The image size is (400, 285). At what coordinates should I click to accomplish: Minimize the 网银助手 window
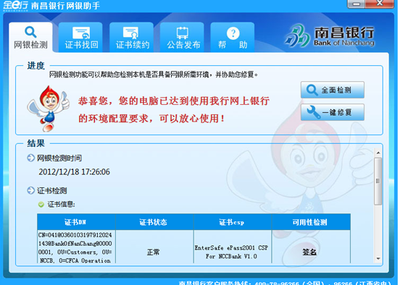tap(357, 4)
